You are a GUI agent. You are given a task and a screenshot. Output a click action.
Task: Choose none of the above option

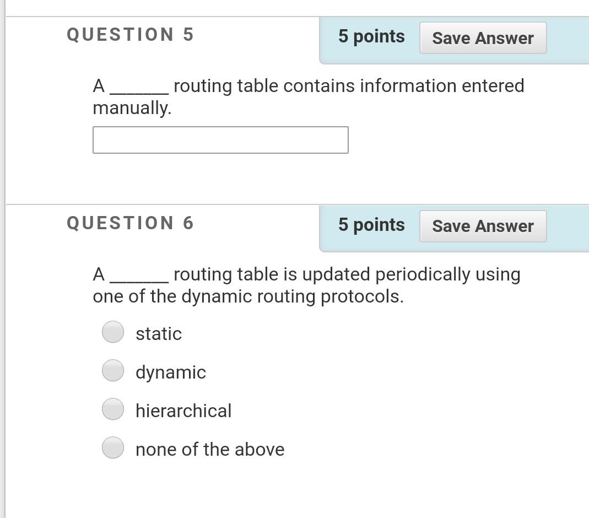[112, 447]
